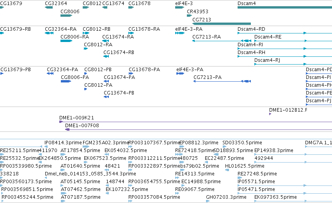
Task: Click the IP05571.5prime EST label
Action: [256, 182]
